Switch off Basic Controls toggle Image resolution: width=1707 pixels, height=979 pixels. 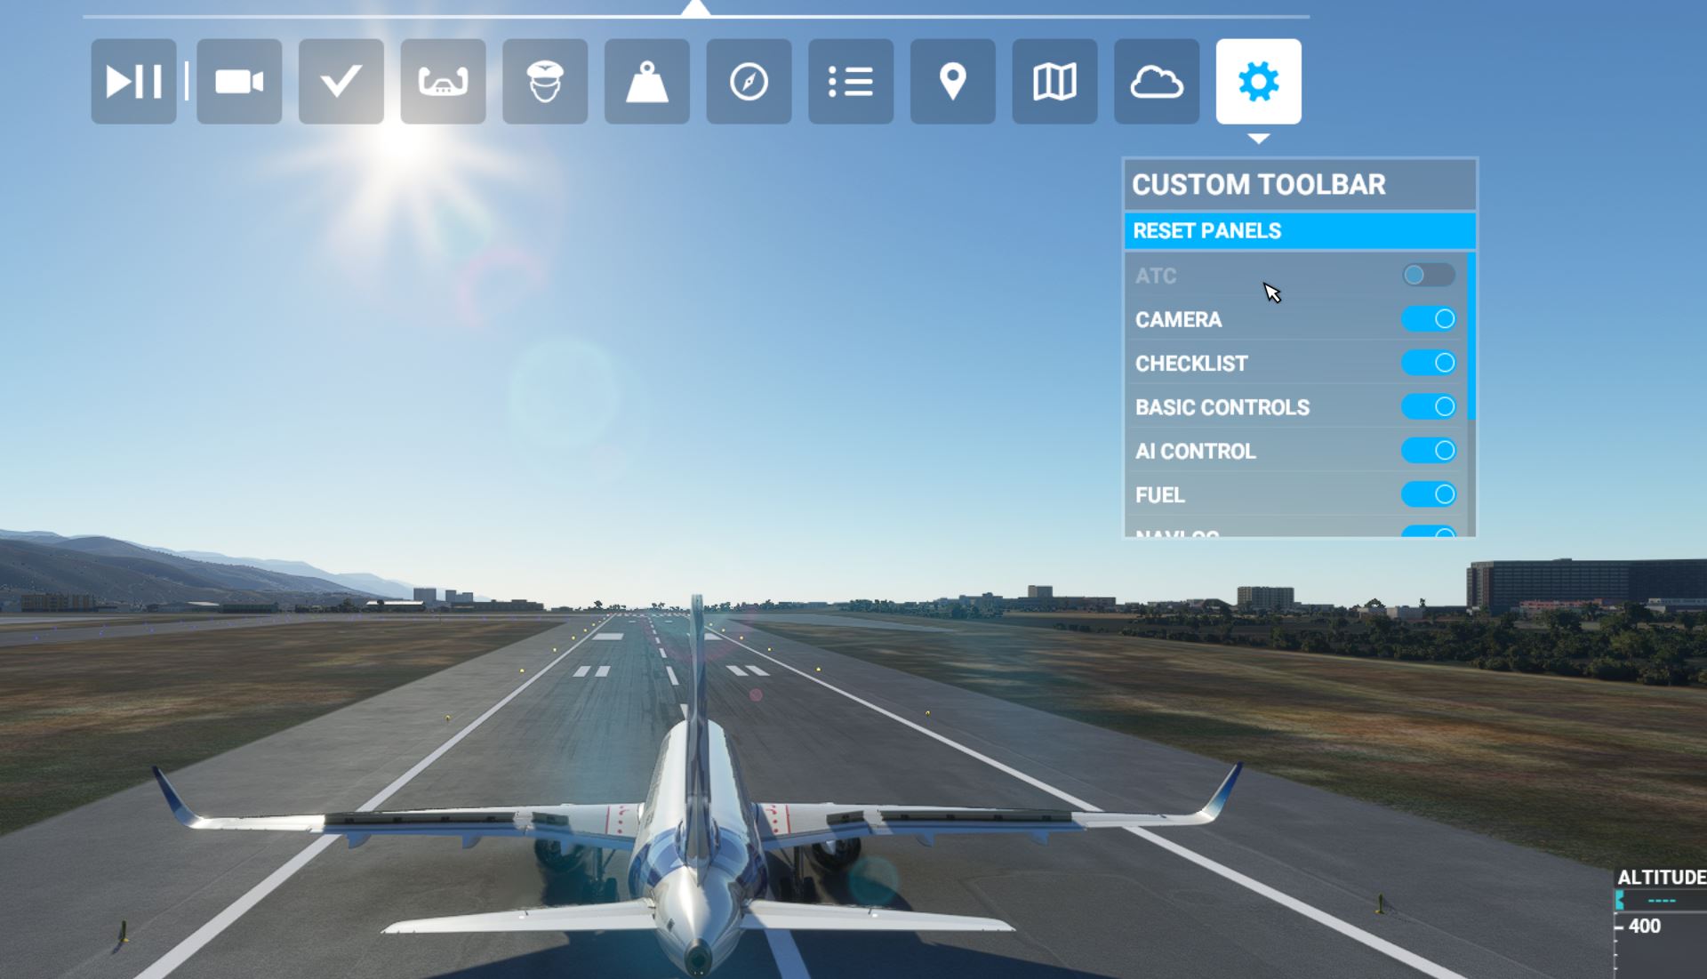(1428, 406)
